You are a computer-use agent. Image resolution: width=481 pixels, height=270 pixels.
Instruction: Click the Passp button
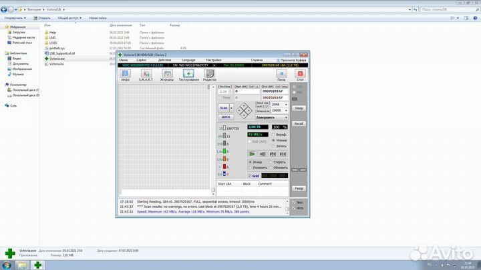tap(299, 189)
